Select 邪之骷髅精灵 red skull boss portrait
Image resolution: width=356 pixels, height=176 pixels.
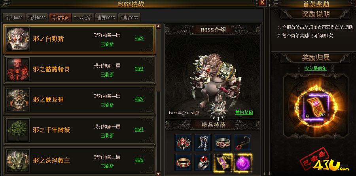tap(18, 69)
